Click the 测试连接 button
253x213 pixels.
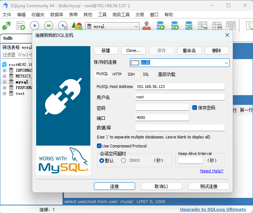[209, 186]
